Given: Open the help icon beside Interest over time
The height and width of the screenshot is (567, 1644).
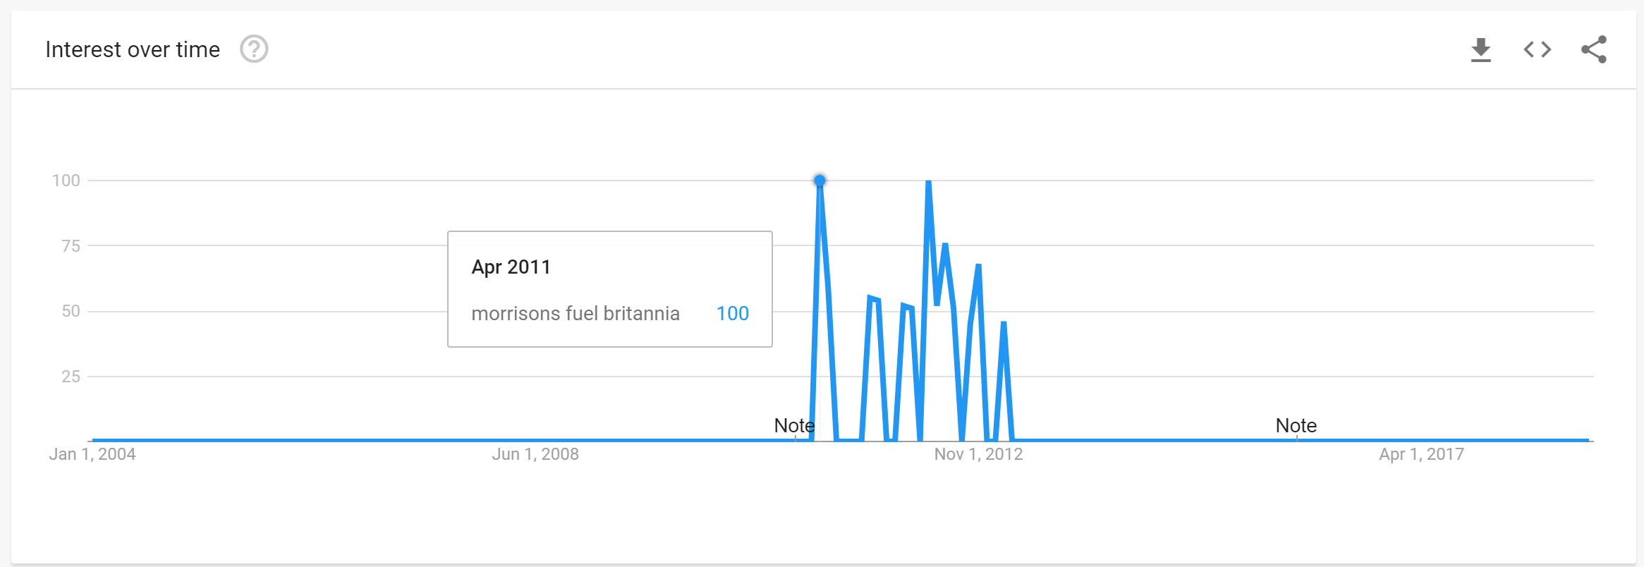Looking at the screenshot, I should point(254,49).
